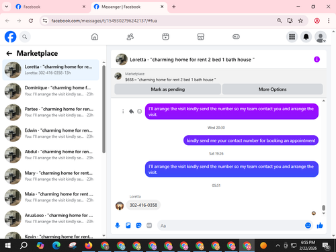Send a thumbs-up like
Image resolution: width=336 pixels, height=252 pixels.
tap(320, 225)
